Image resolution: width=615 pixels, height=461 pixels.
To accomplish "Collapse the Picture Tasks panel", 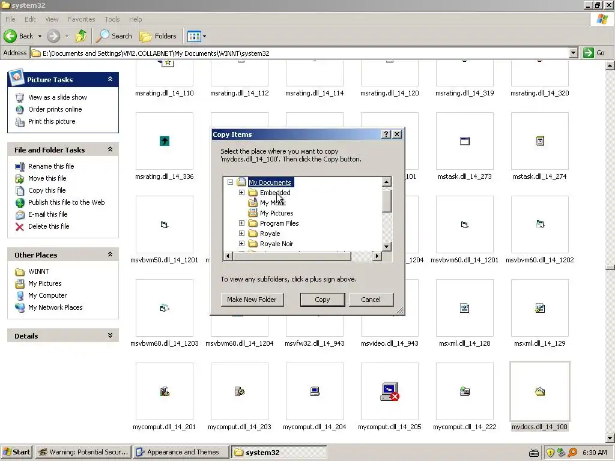I will pos(111,79).
